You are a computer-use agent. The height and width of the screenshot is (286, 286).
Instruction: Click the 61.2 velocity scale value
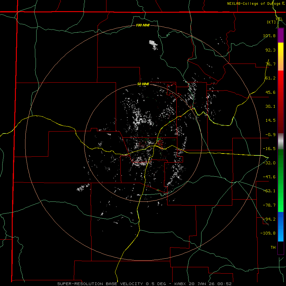click(270, 78)
